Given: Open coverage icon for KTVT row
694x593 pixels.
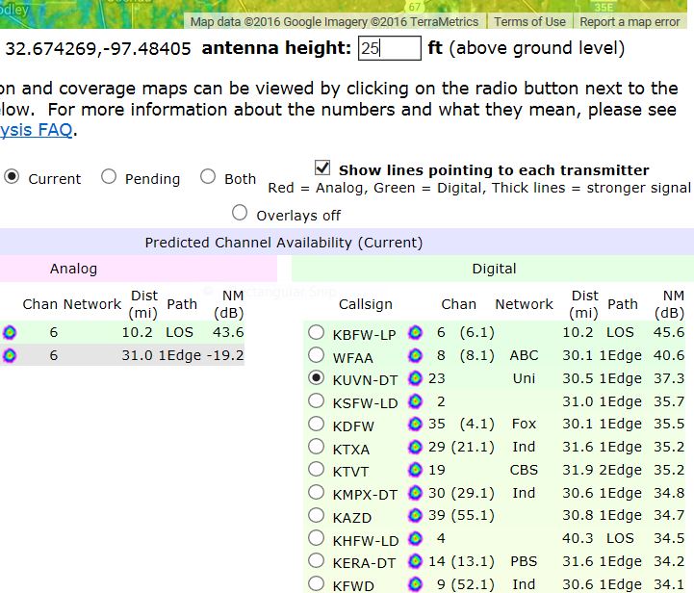Looking at the screenshot, I should click(x=416, y=471).
